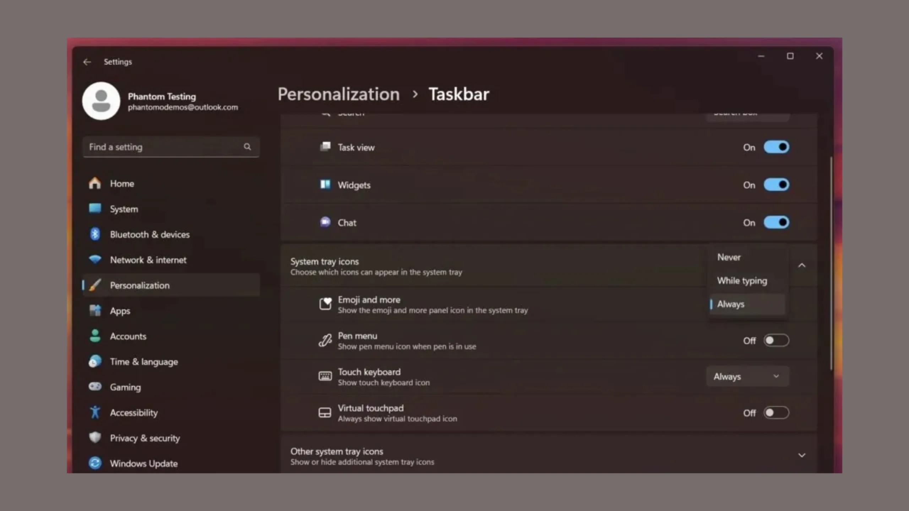This screenshot has width=909, height=511.
Task: Open Accessibility settings
Action: [x=171, y=412]
